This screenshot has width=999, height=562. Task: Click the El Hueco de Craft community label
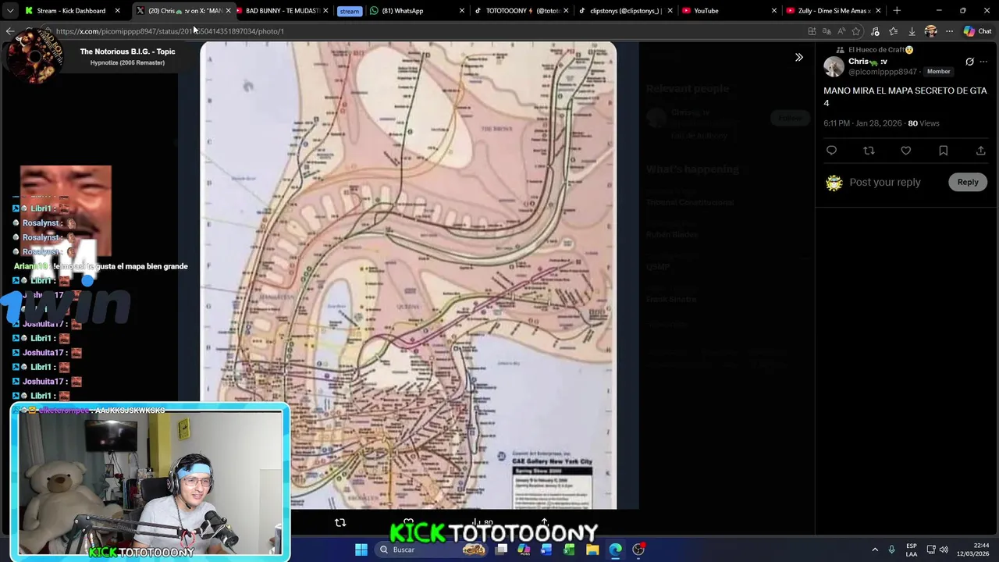pos(881,50)
